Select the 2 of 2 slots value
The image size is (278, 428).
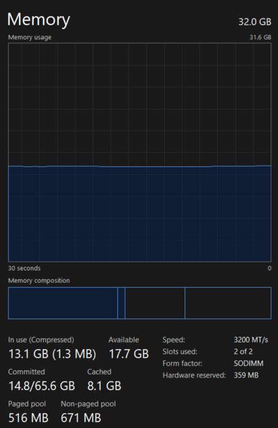[x=243, y=352]
